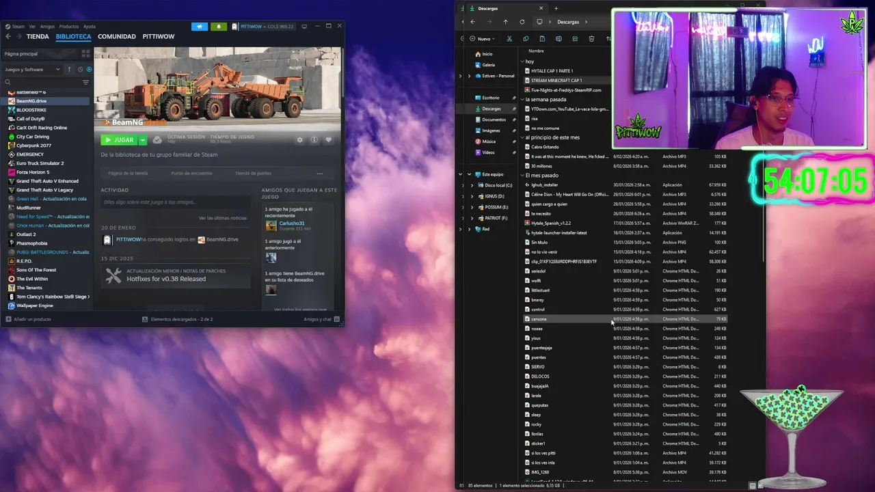Select file HYTALE CAP 1 PARTE 1
The height and width of the screenshot is (492, 875).
pos(552,71)
